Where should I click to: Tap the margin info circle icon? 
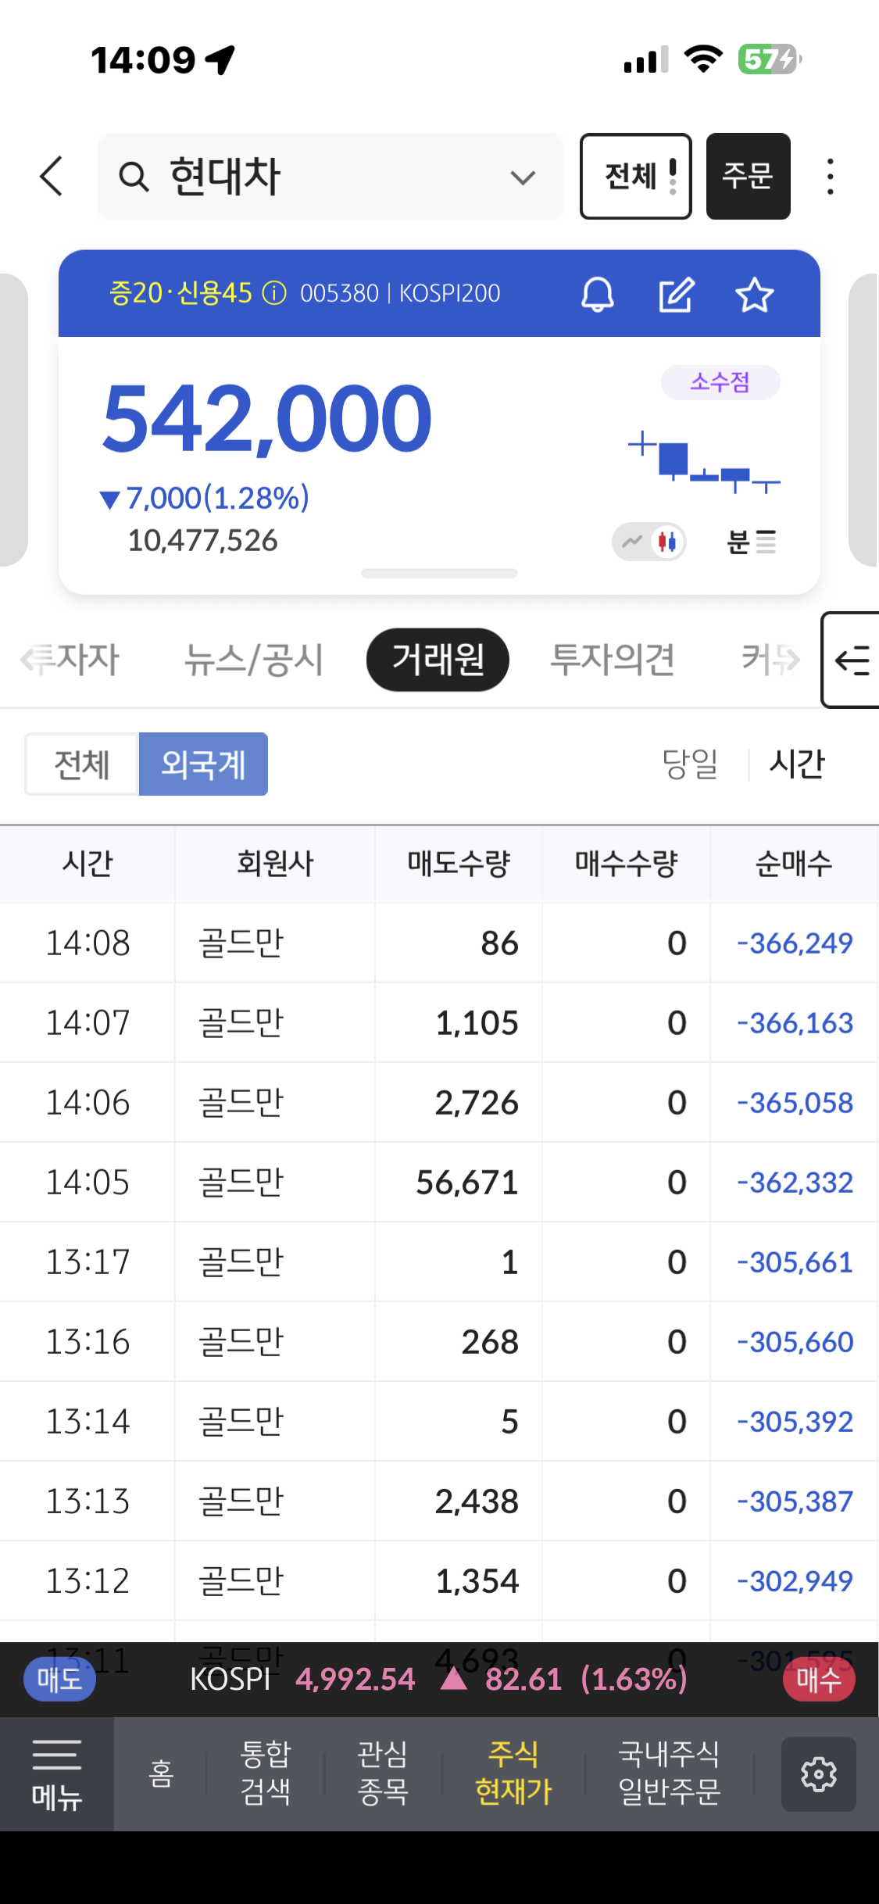pos(274,294)
